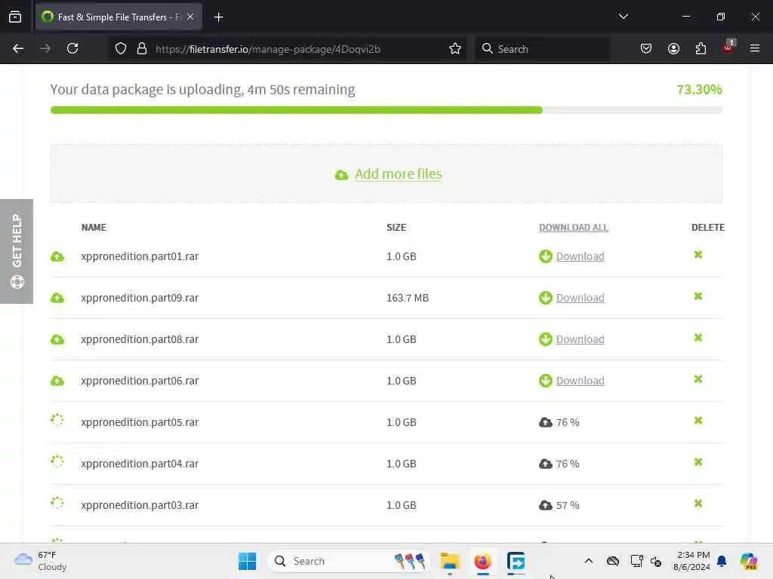The width and height of the screenshot is (773, 579).
Task: Click the loading spinner beside part03.rar
Action: pos(57,503)
